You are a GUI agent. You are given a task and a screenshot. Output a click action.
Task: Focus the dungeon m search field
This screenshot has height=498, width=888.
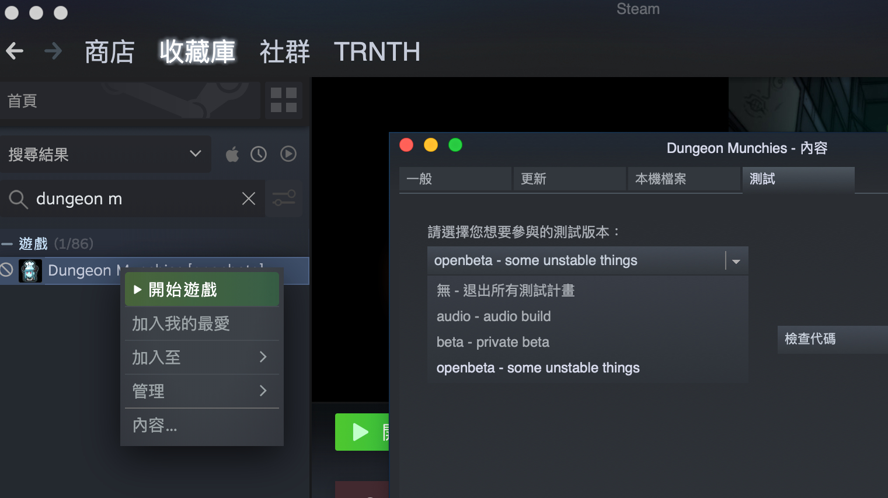133,198
